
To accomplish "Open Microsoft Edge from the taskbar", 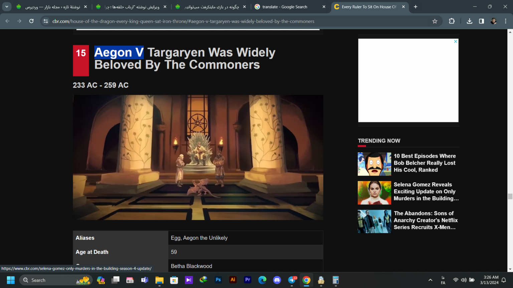I will pos(263,280).
